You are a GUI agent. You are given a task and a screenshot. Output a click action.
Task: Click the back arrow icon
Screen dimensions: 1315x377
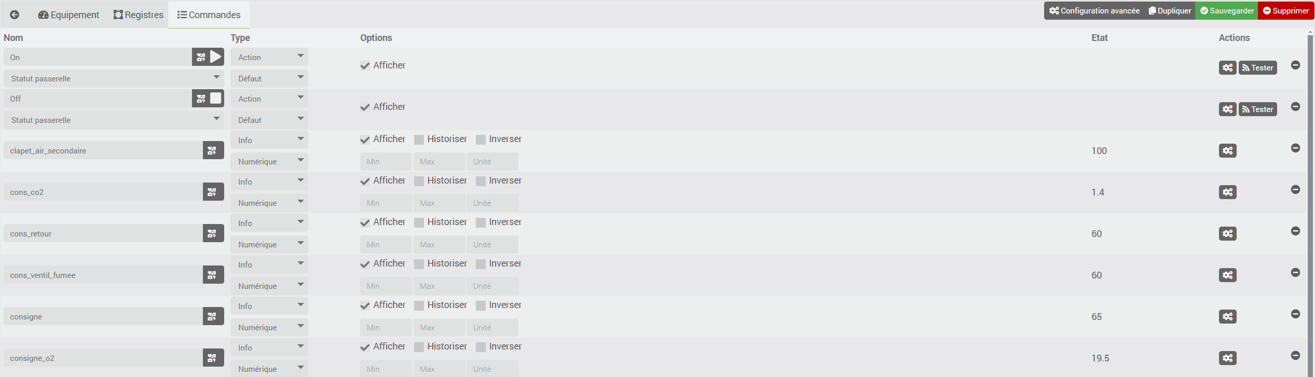click(15, 15)
